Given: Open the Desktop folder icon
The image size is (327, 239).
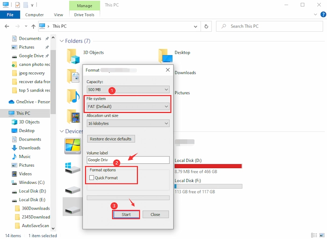Looking at the screenshot, I should coord(164,56).
